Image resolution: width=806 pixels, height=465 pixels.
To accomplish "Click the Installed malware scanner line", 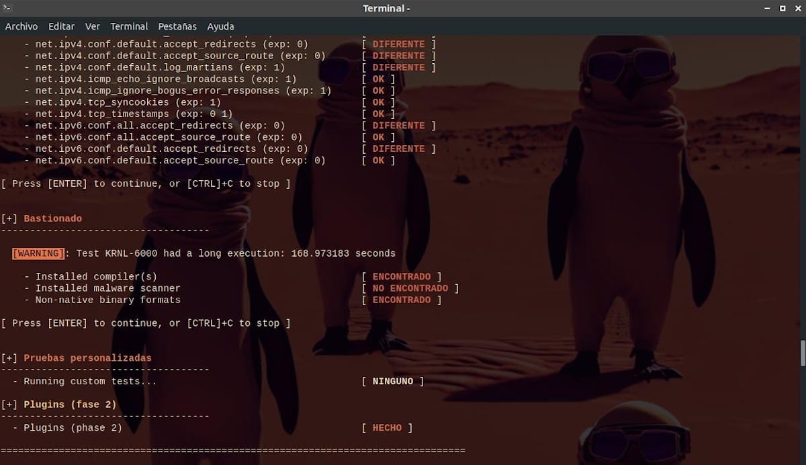I will 102,288.
